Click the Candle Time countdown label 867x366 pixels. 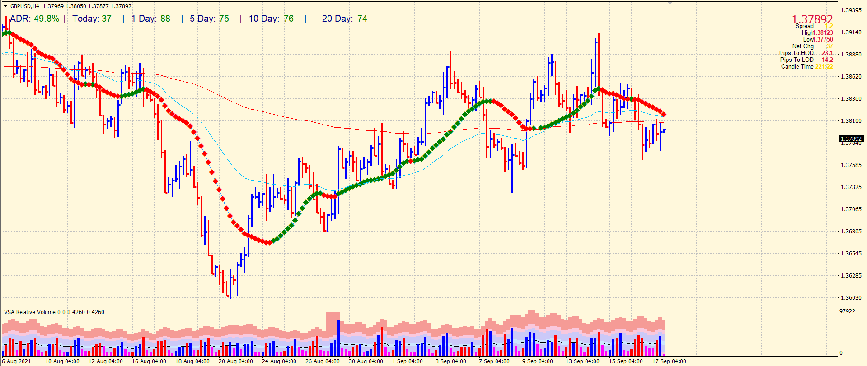(x=797, y=66)
